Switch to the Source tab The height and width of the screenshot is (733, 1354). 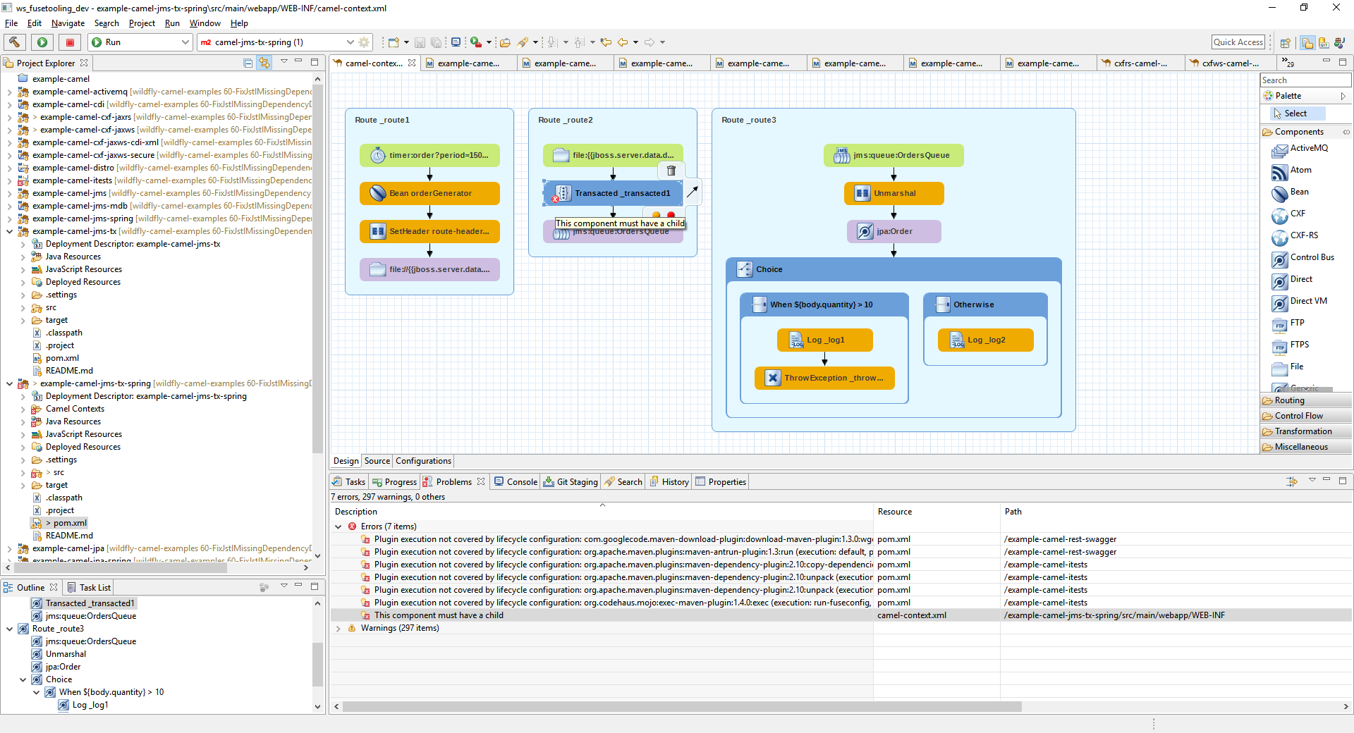pyautogui.click(x=377, y=461)
